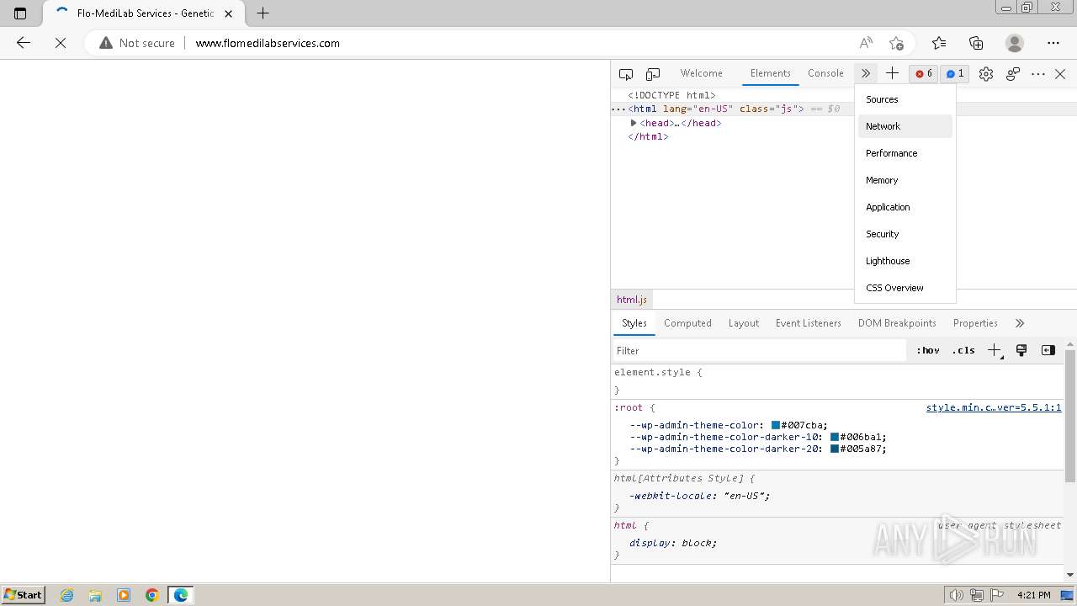Choose CSS Overview from overflow menu

tap(905, 288)
